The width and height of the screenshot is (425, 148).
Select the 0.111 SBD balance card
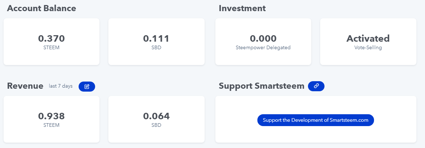pos(157,42)
